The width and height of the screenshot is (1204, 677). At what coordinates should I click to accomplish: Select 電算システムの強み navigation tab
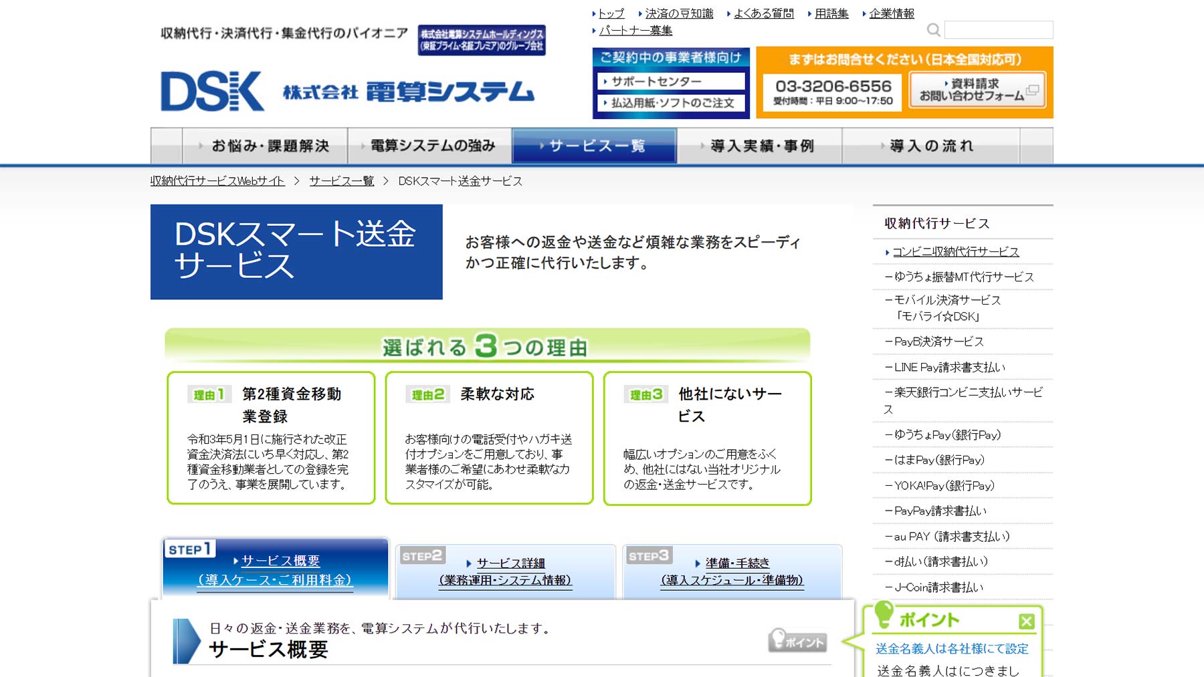(x=429, y=146)
